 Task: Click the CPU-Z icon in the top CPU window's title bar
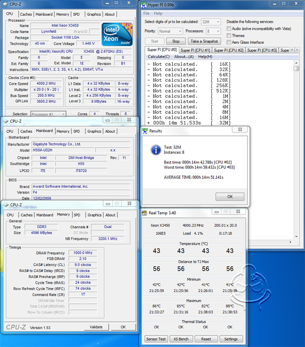[x=6, y=4]
